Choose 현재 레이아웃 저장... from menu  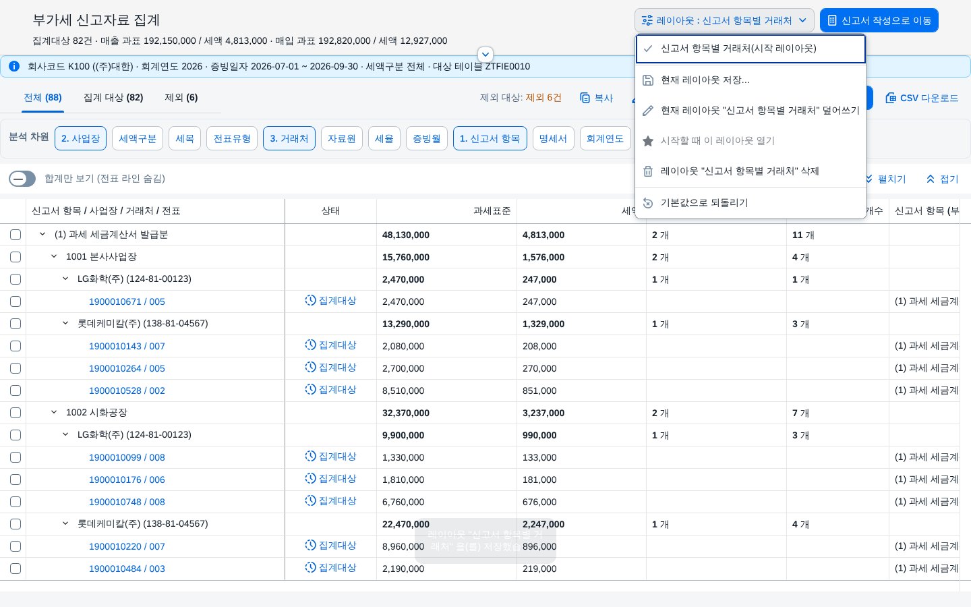coord(751,80)
